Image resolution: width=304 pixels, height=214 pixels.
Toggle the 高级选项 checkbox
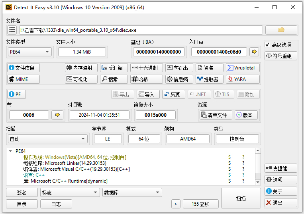click(x=268, y=45)
